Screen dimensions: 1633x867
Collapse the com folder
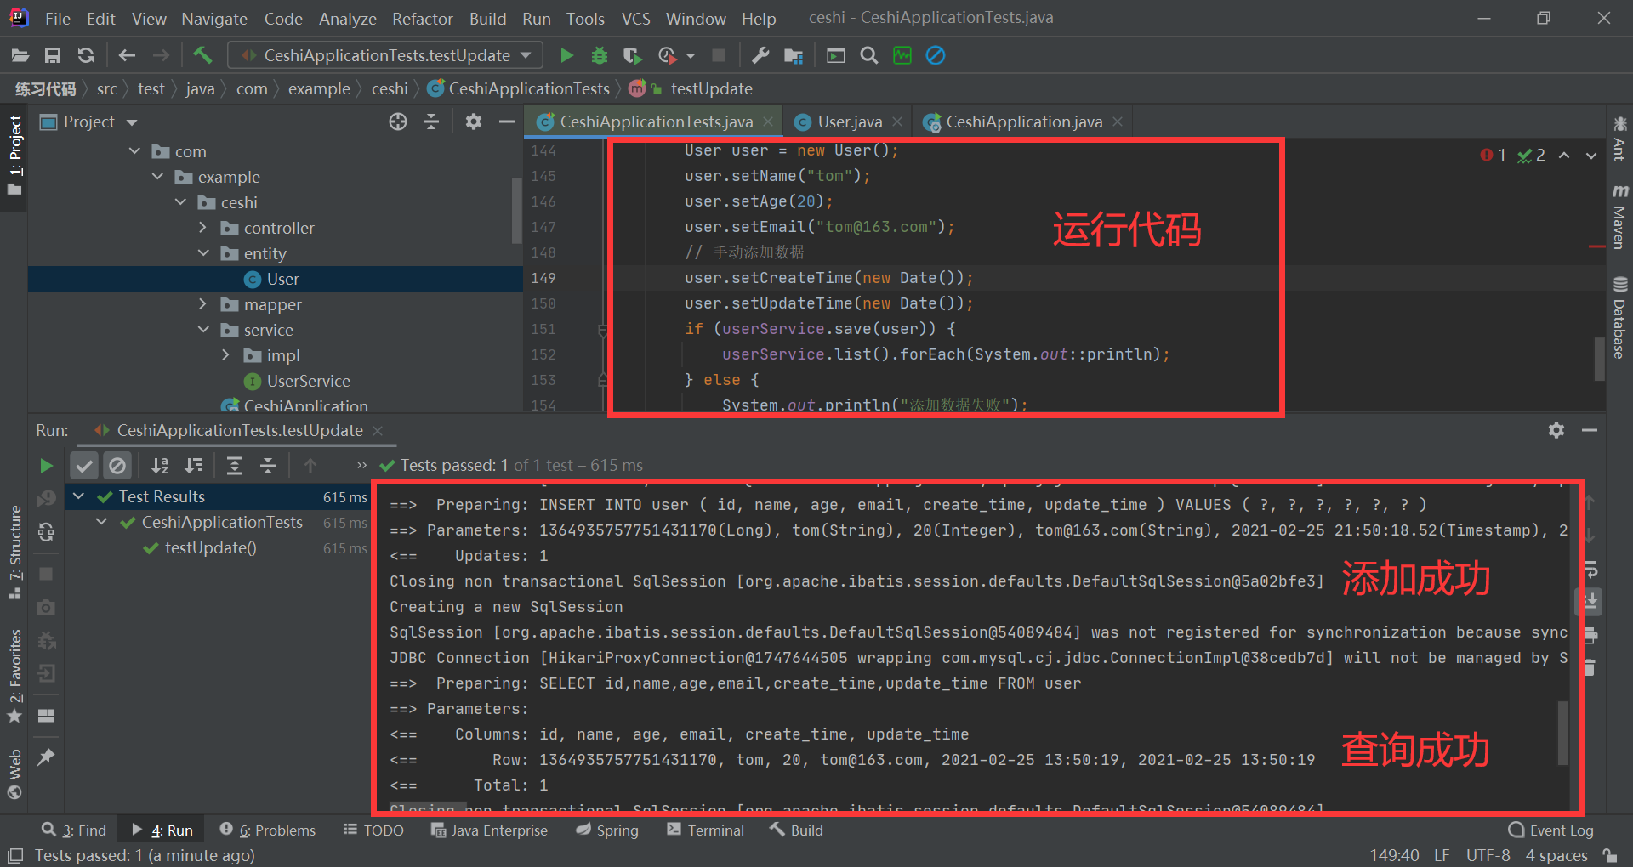[134, 151]
